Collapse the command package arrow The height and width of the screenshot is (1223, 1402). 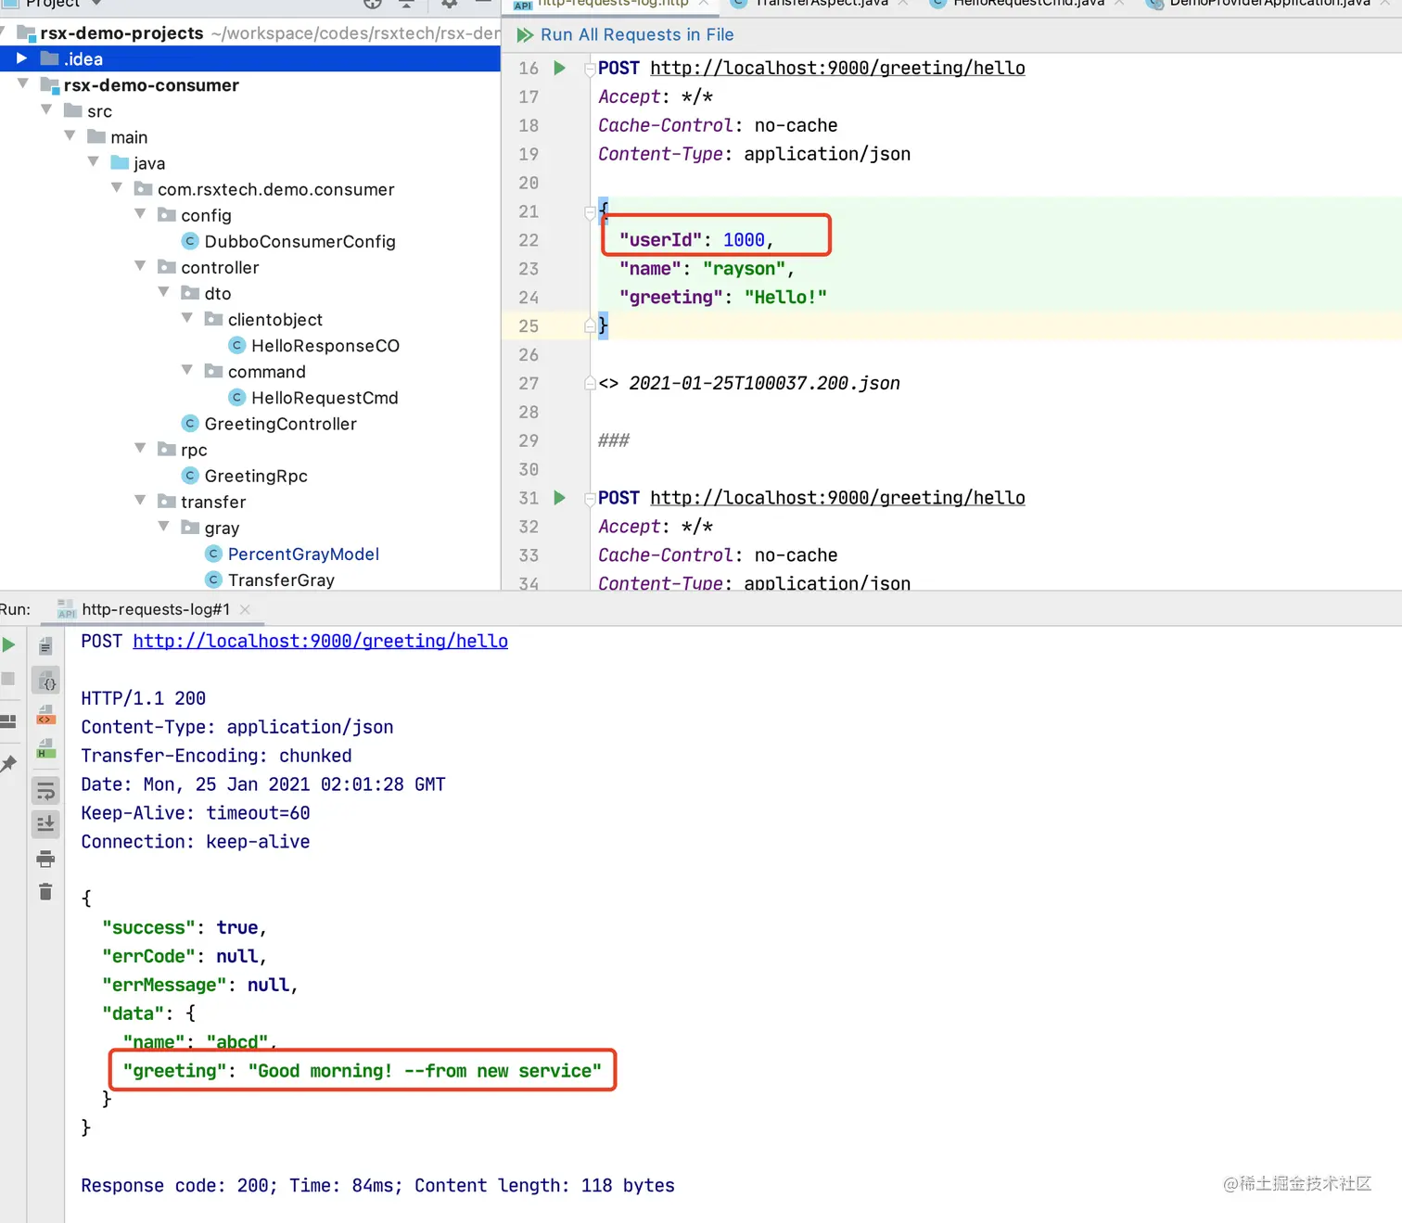click(187, 369)
